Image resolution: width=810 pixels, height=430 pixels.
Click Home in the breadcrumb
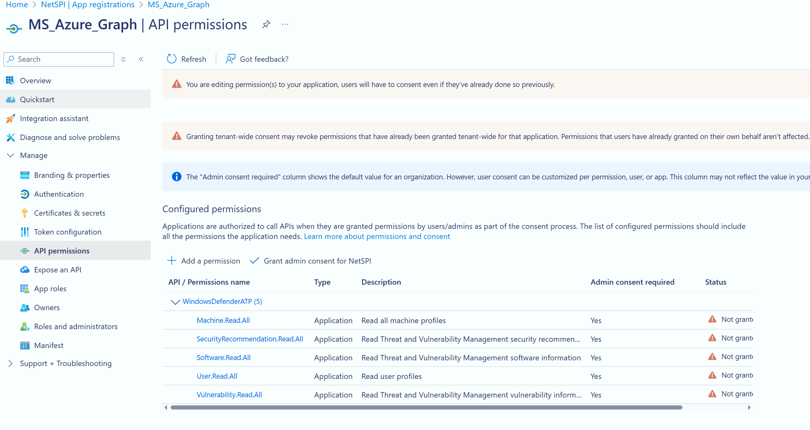coord(17,4)
